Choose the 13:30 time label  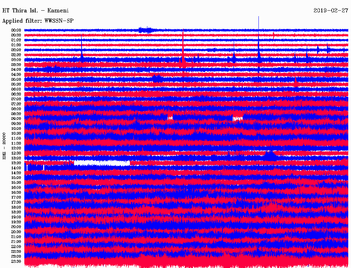coord(16,163)
